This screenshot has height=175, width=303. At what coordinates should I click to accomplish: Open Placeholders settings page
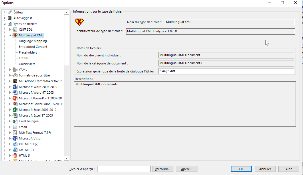click(28, 52)
